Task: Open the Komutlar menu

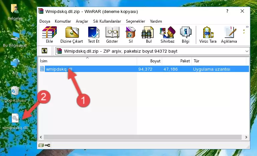Action: 63,21
